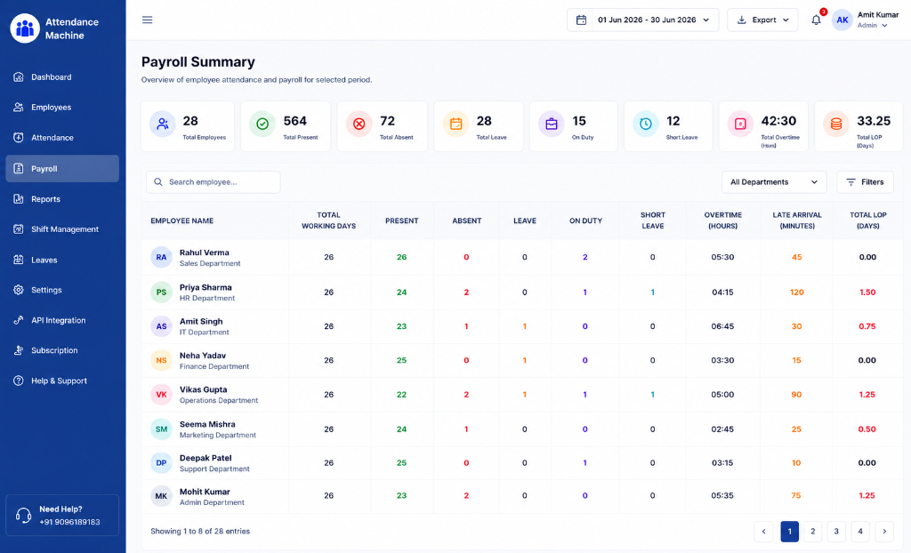This screenshot has height=553, width=911.
Task: Click the On Duty briefcase icon
Action: (x=552, y=124)
